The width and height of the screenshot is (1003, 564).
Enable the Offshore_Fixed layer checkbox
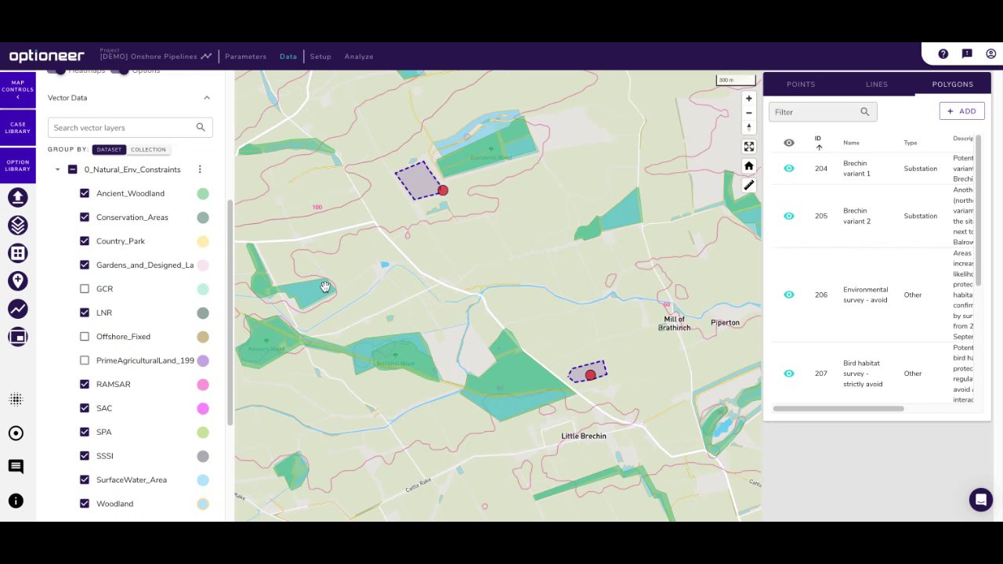pos(85,337)
